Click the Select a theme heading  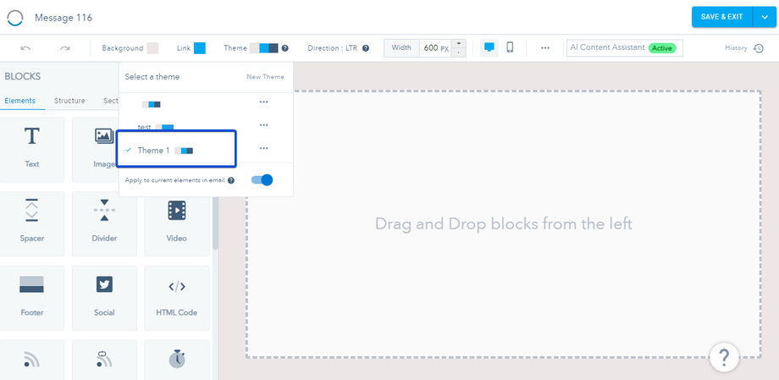tap(152, 77)
